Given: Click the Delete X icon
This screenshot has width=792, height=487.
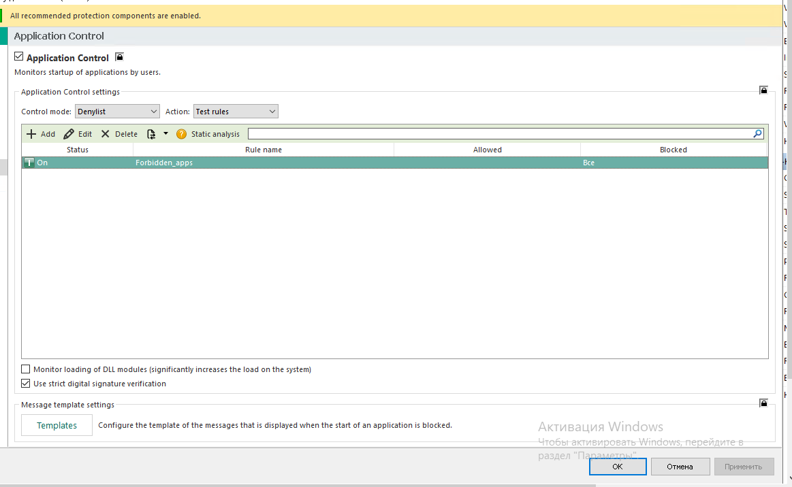Looking at the screenshot, I should 105,134.
